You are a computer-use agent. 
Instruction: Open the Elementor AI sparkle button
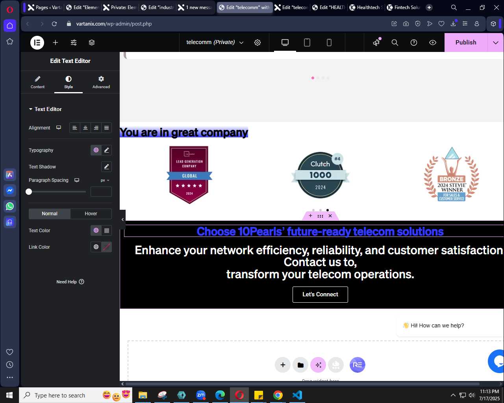[x=318, y=365]
